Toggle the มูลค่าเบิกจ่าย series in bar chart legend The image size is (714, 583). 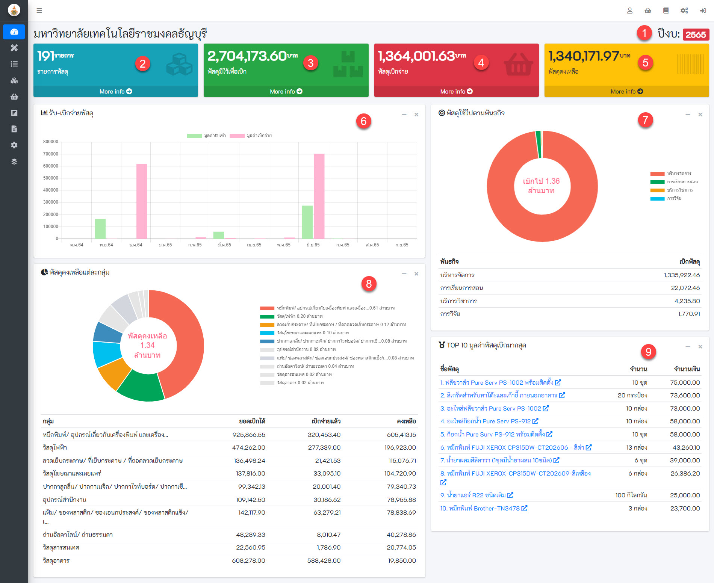[250, 136]
